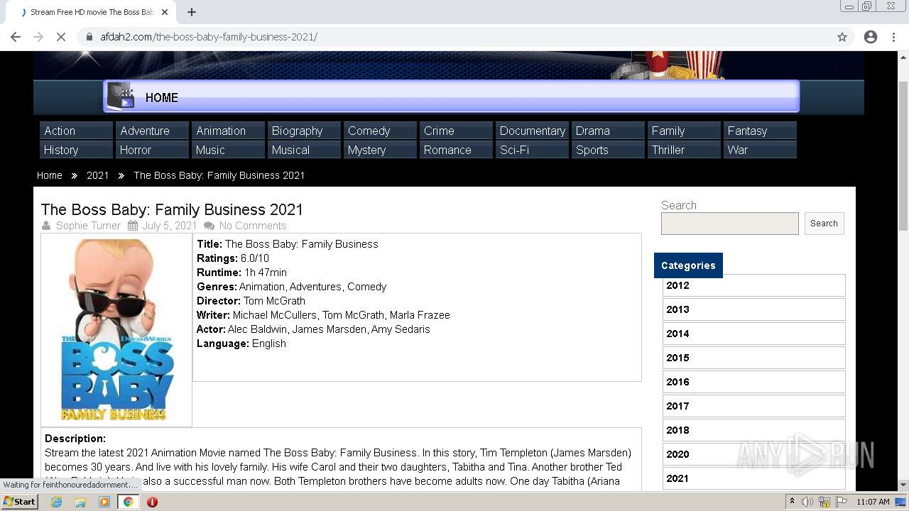The image size is (909, 511).
Task: Click the clapperboard icon beside HOME
Action: tap(121, 96)
